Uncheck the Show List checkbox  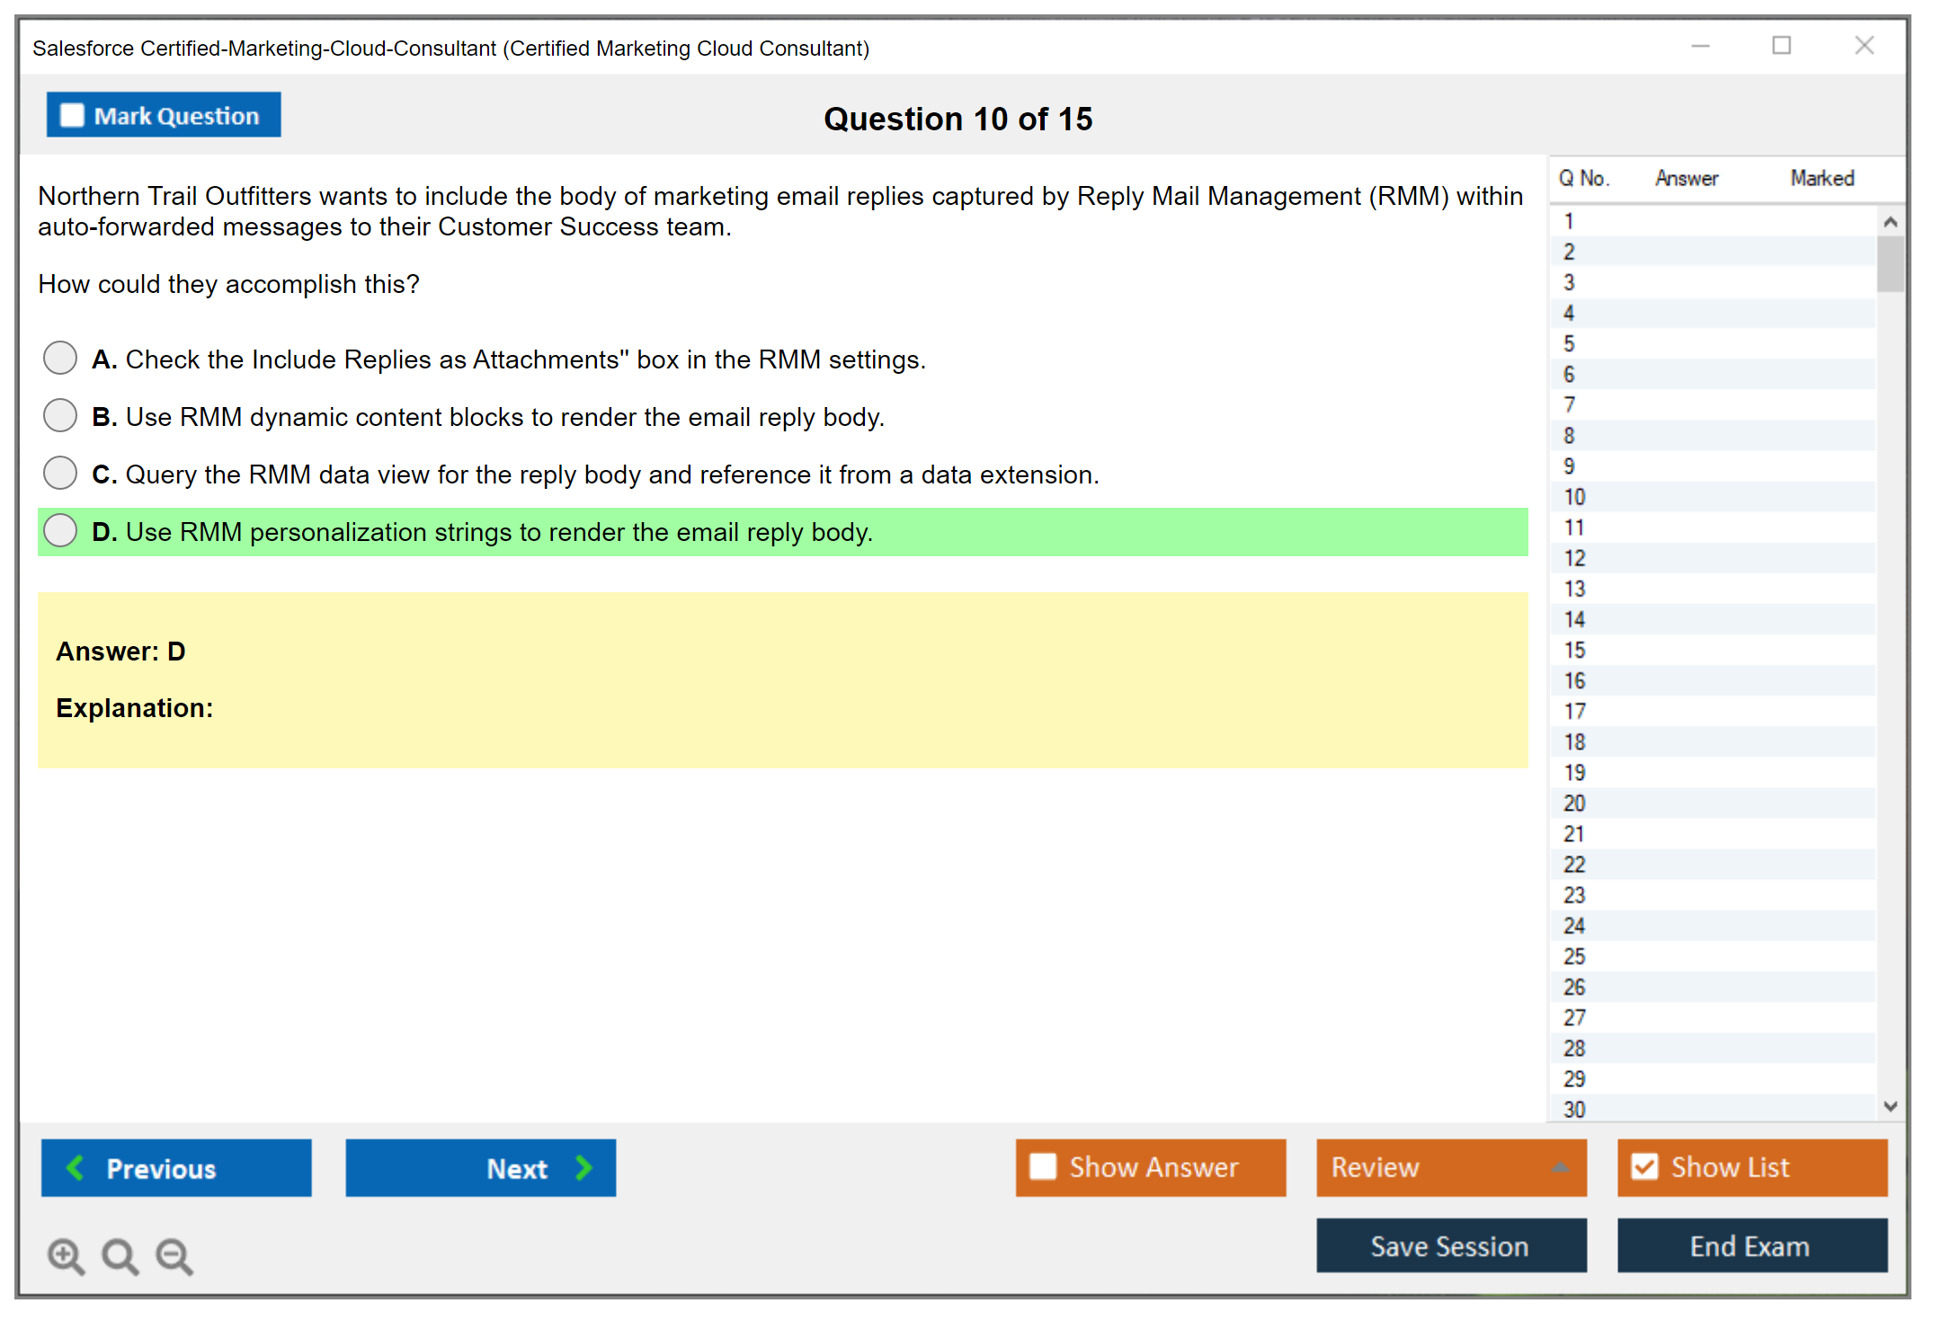tap(1645, 1166)
